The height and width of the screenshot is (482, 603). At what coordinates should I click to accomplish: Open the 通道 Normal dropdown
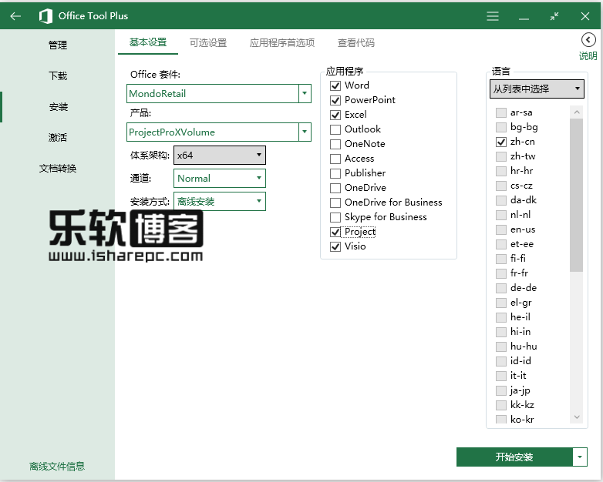220,178
